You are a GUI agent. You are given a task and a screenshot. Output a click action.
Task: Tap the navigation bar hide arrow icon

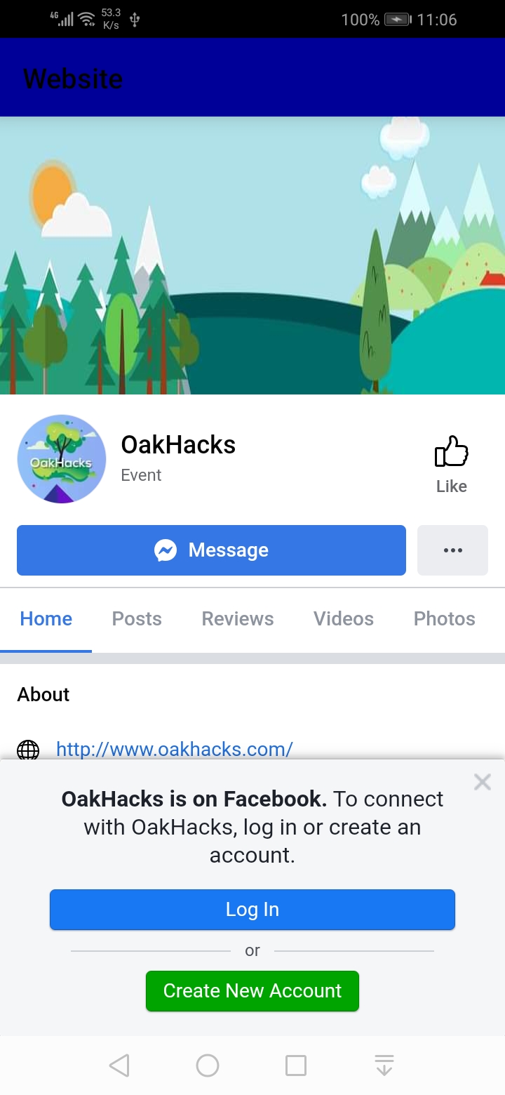pos(384,1066)
